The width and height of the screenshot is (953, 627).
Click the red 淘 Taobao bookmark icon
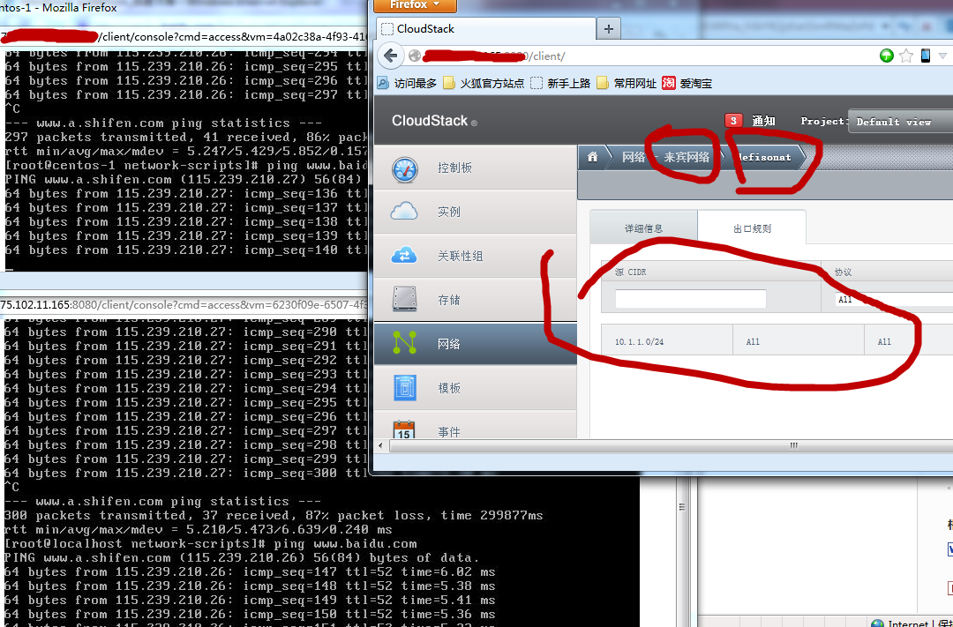pos(669,83)
